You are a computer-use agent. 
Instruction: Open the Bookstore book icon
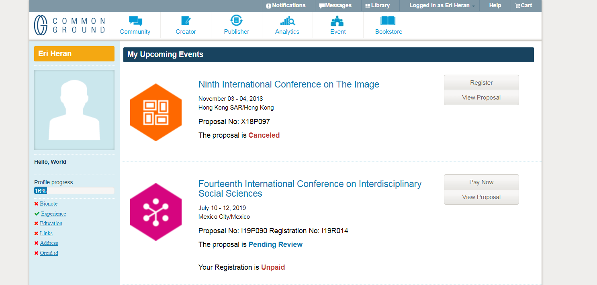click(x=388, y=21)
